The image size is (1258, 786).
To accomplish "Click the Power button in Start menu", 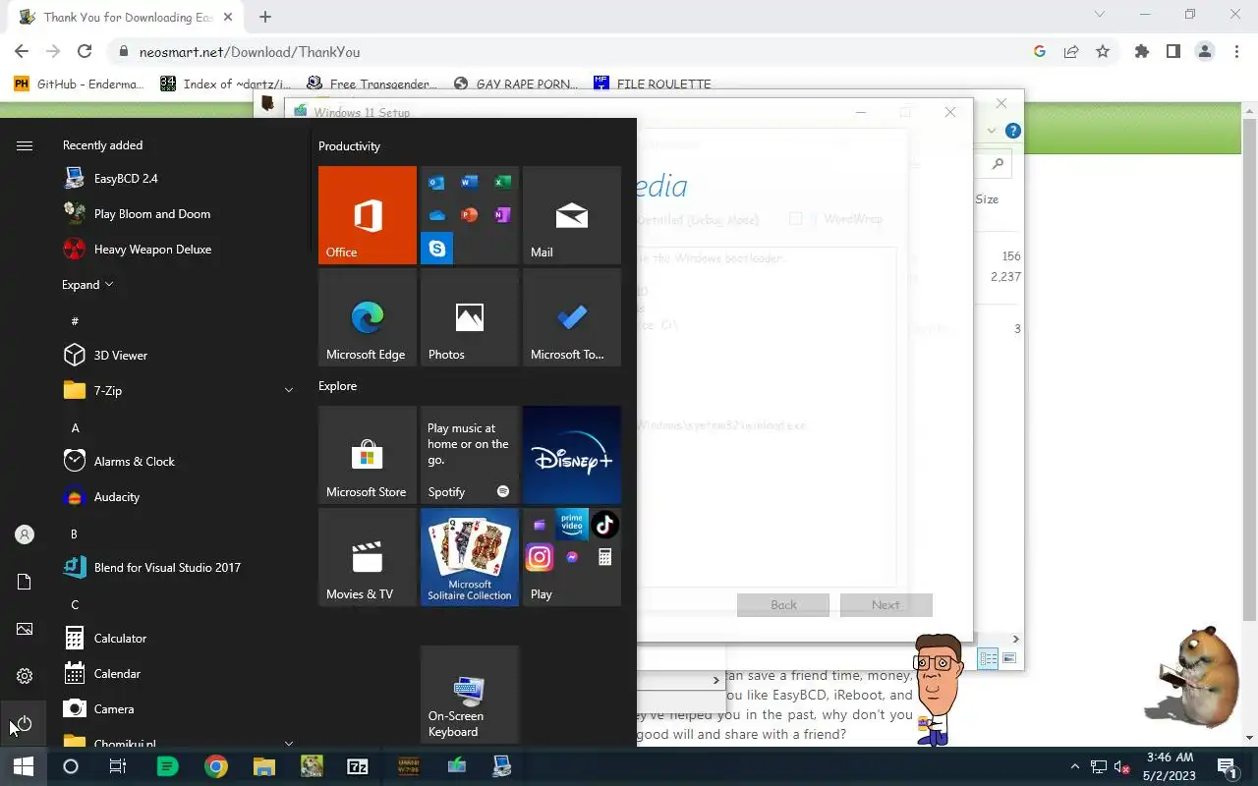I will [x=25, y=724].
